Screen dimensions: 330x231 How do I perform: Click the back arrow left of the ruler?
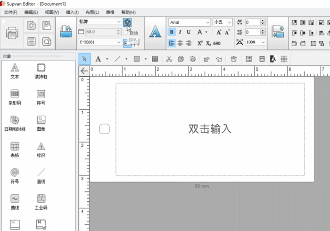pos(84,71)
